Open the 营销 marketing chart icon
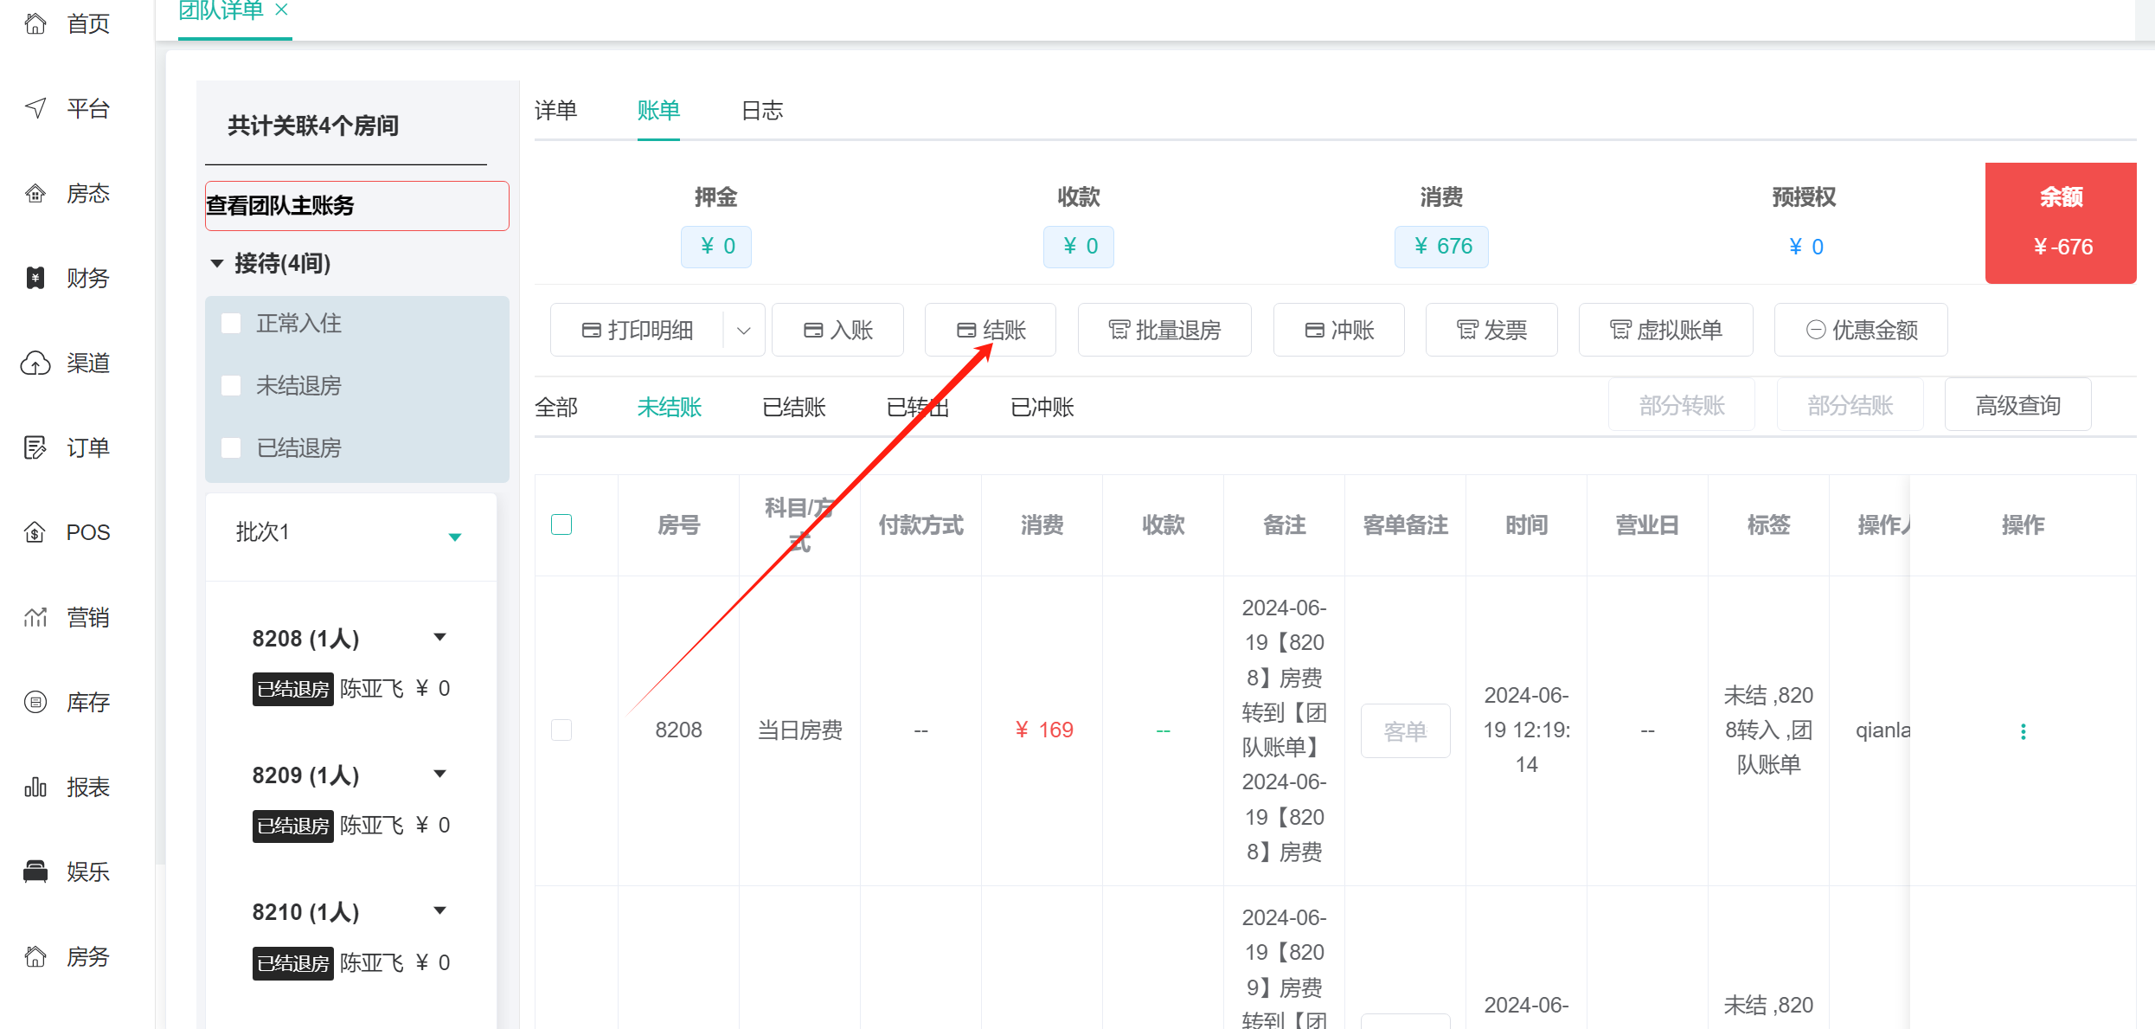The width and height of the screenshot is (2155, 1029). click(x=35, y=617)
